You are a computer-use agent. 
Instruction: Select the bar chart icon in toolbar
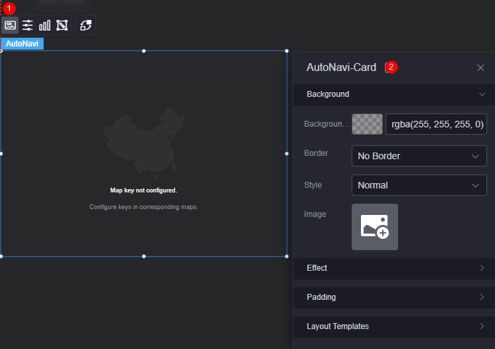pyautogui.click(x=44, y=25)
